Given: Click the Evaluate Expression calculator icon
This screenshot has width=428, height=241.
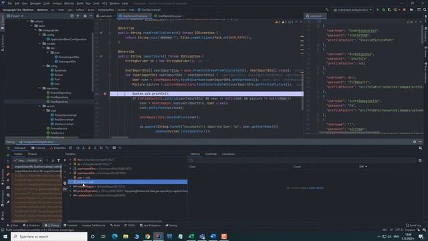Looking at the screenshot, I should click(x=114, y=148).
